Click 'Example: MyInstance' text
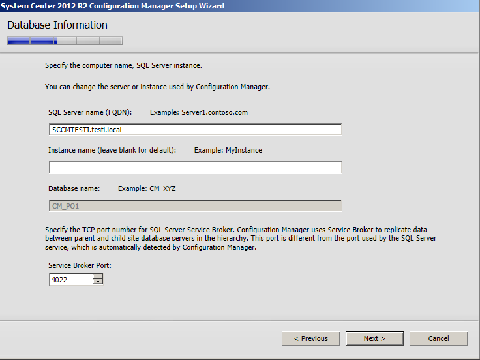 tap(228, 150)
